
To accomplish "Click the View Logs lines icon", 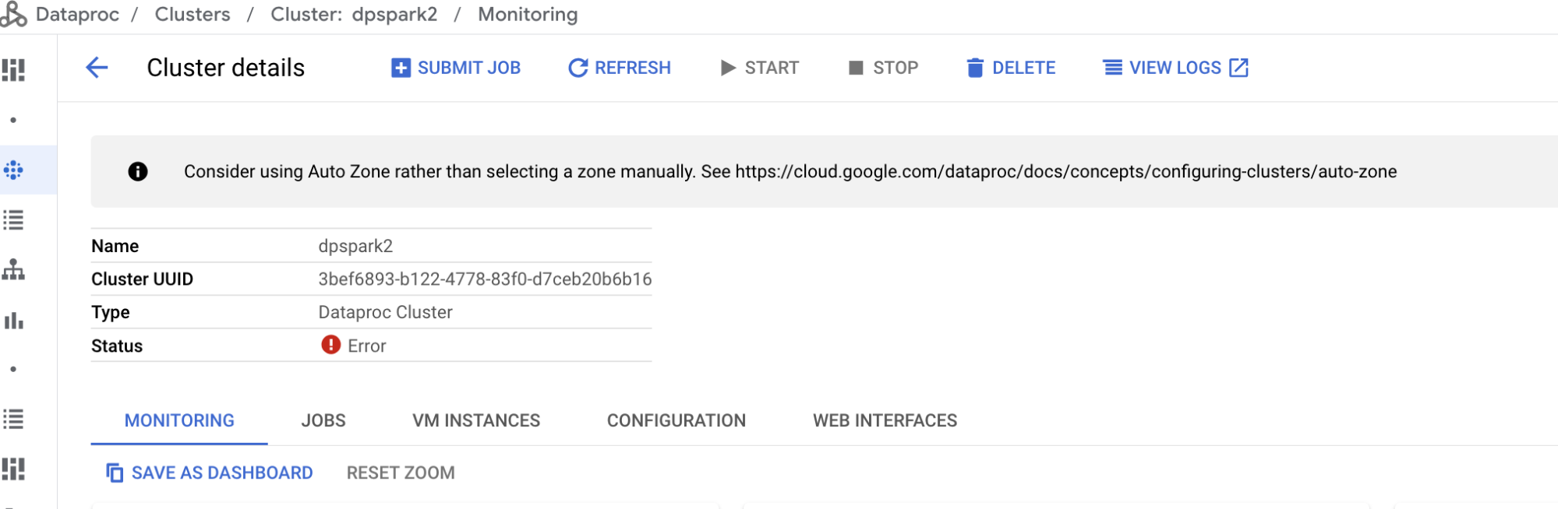I will point(1113,68).
